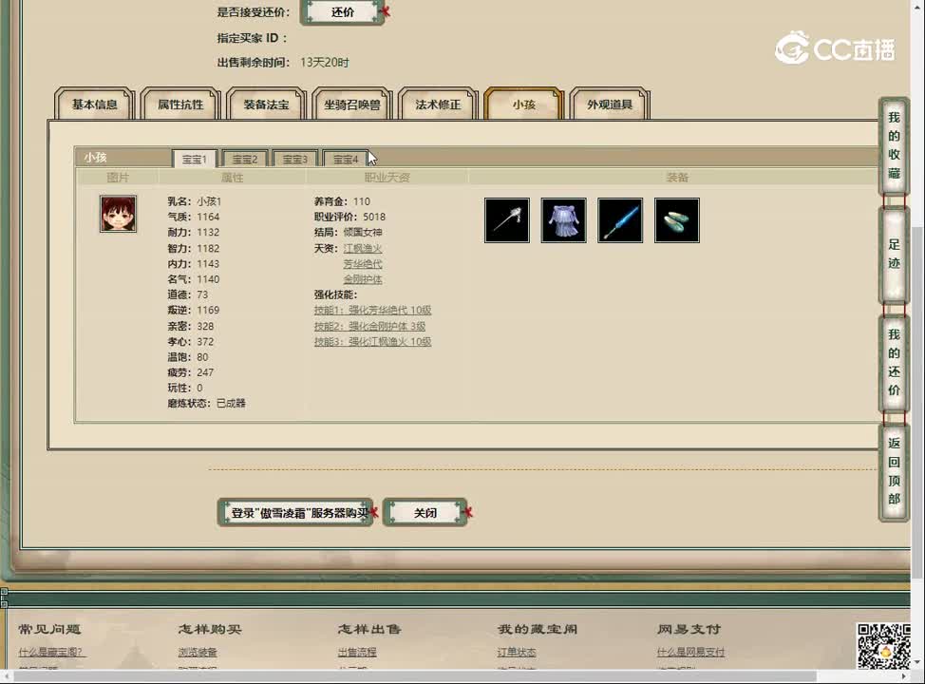Click the 智力: 1182 attribute
The width and height of the screenshot is (925, 684).
click(x=194, y=249)
